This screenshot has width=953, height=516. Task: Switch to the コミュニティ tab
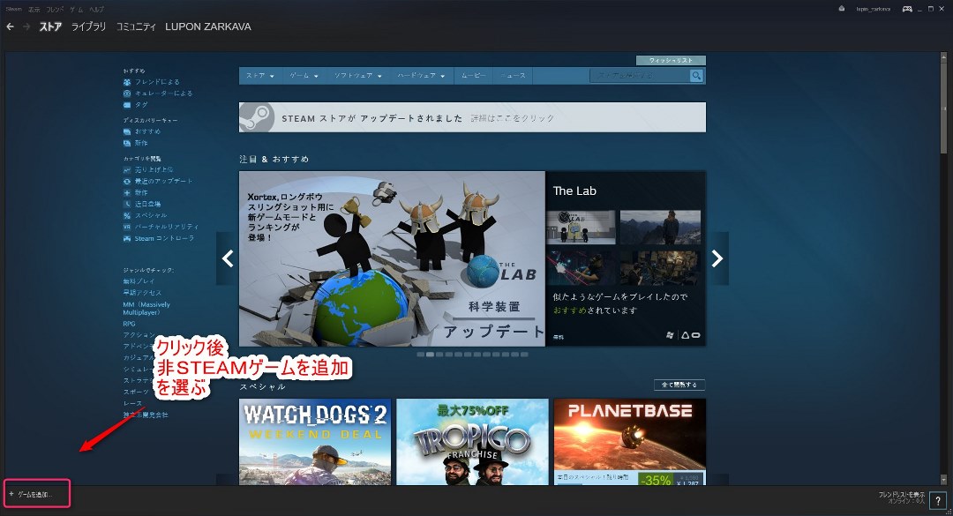pyautogui.click(x=136, y=26)
